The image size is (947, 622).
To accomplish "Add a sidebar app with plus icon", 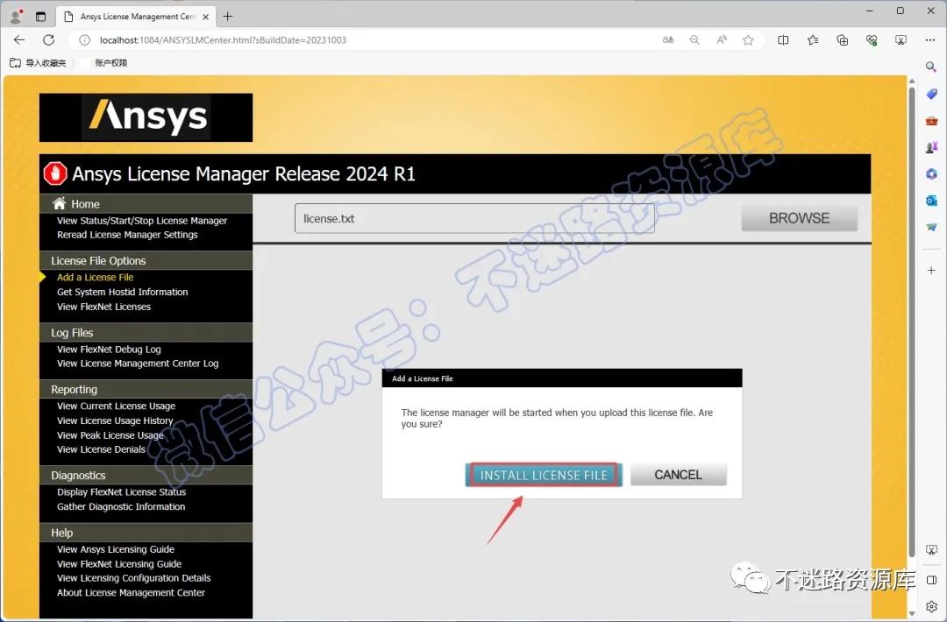I will point(931,271).
